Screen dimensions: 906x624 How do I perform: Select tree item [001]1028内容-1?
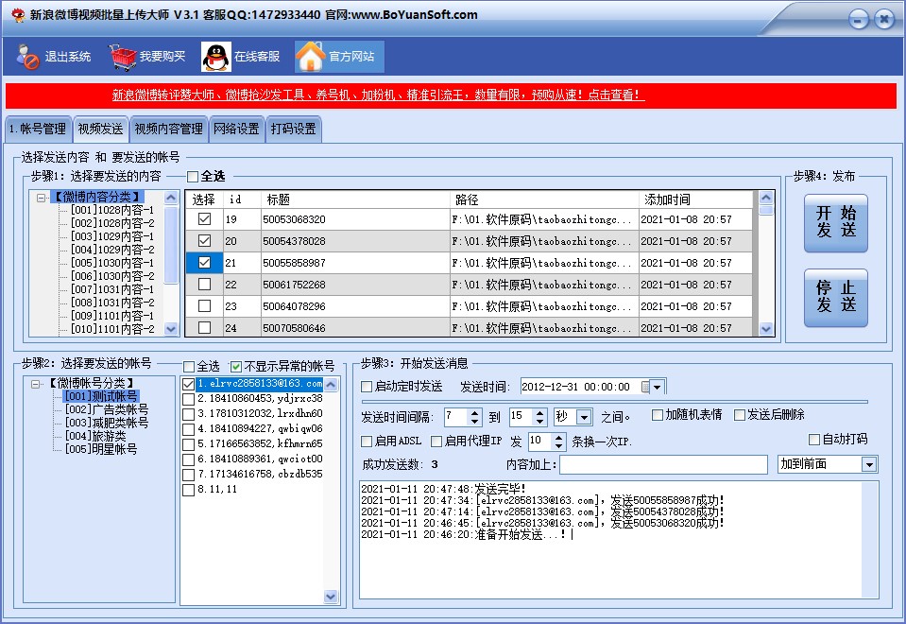tap(112, 210)
